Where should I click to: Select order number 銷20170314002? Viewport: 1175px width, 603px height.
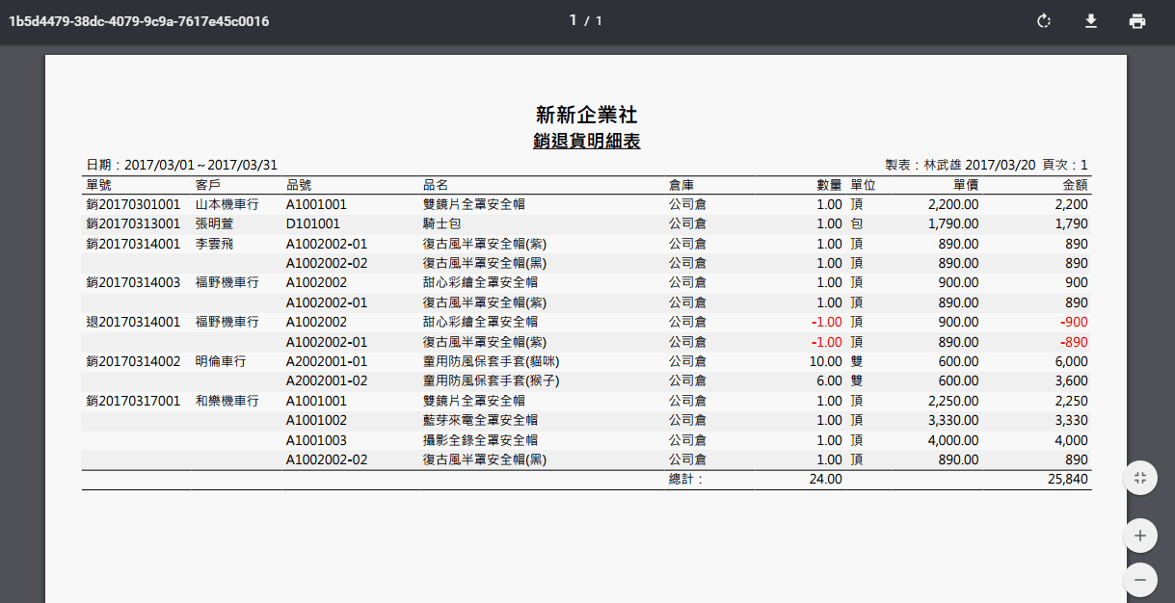coord(133,362)
